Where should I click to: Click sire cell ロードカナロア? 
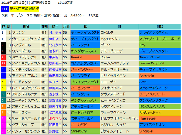click(85, 113)
